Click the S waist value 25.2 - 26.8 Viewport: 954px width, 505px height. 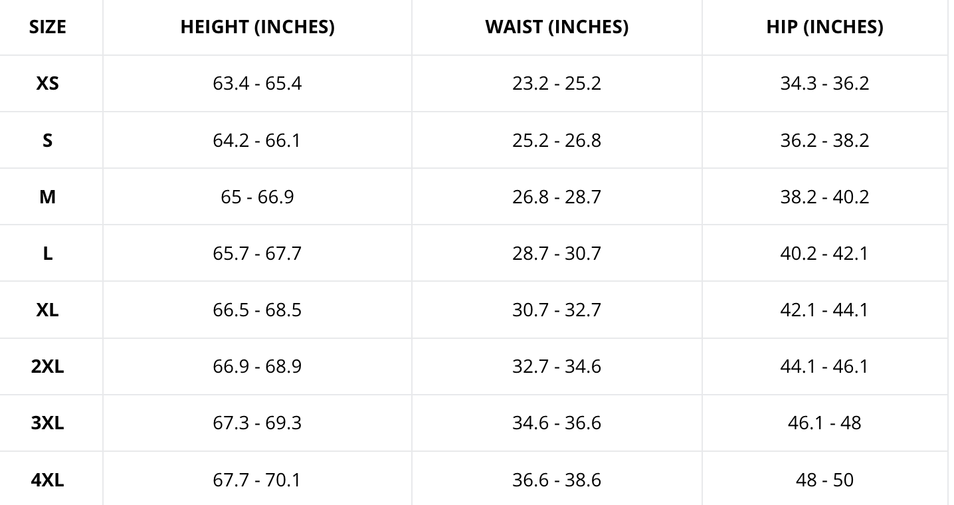pos(557,140)
